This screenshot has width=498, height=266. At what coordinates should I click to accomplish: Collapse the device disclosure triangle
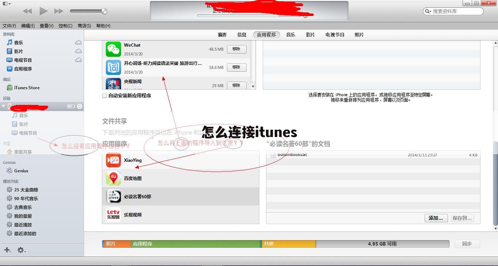[4, 106]
